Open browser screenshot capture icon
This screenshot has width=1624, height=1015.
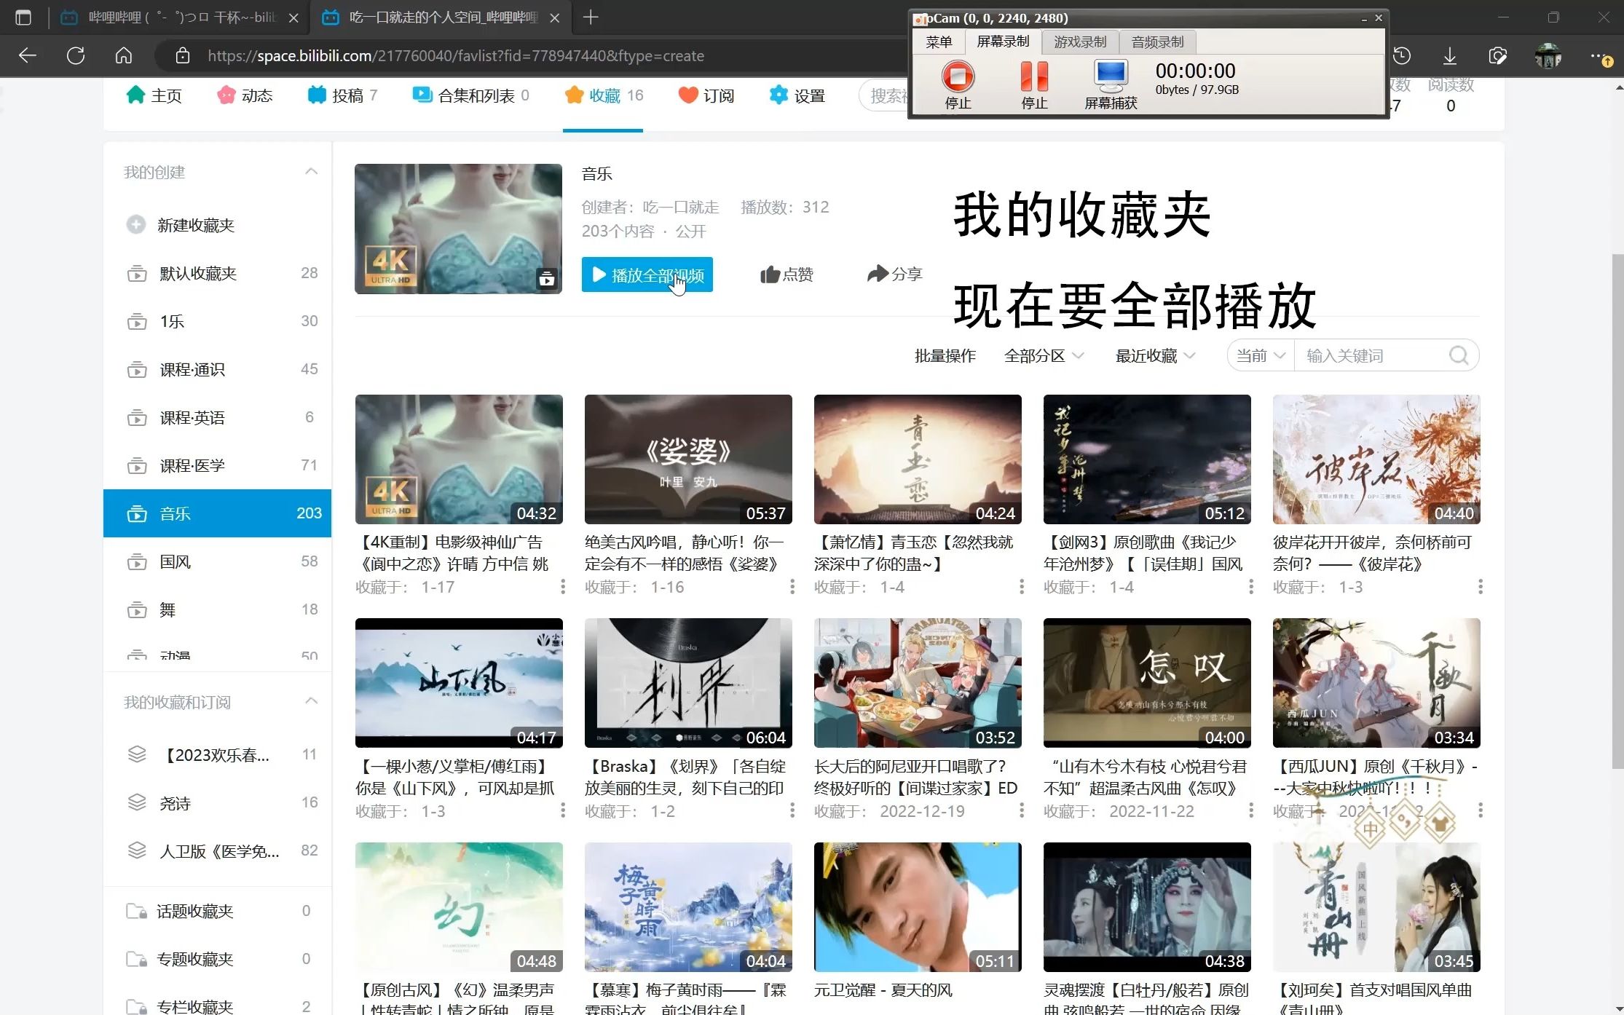click(x=1498, y=55)
